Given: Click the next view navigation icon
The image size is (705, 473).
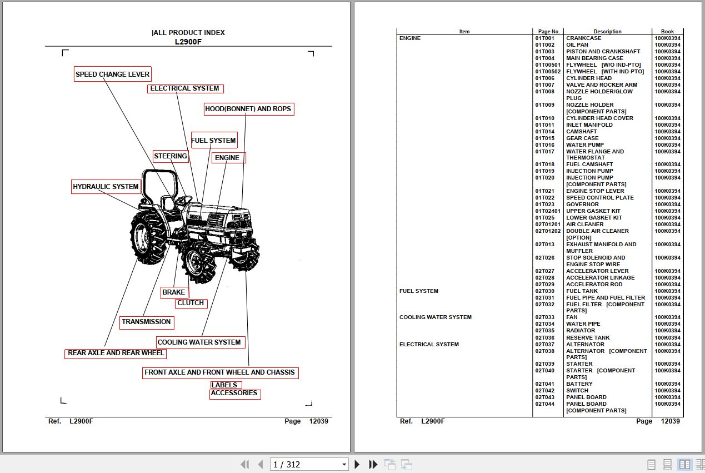Looking at the screenshot, I should (x=407, y=464).
